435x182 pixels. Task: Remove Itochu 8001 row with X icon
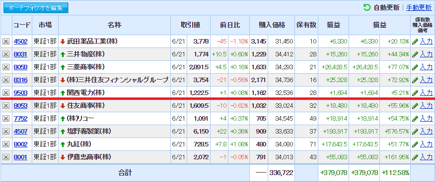[x=6, y=157]
